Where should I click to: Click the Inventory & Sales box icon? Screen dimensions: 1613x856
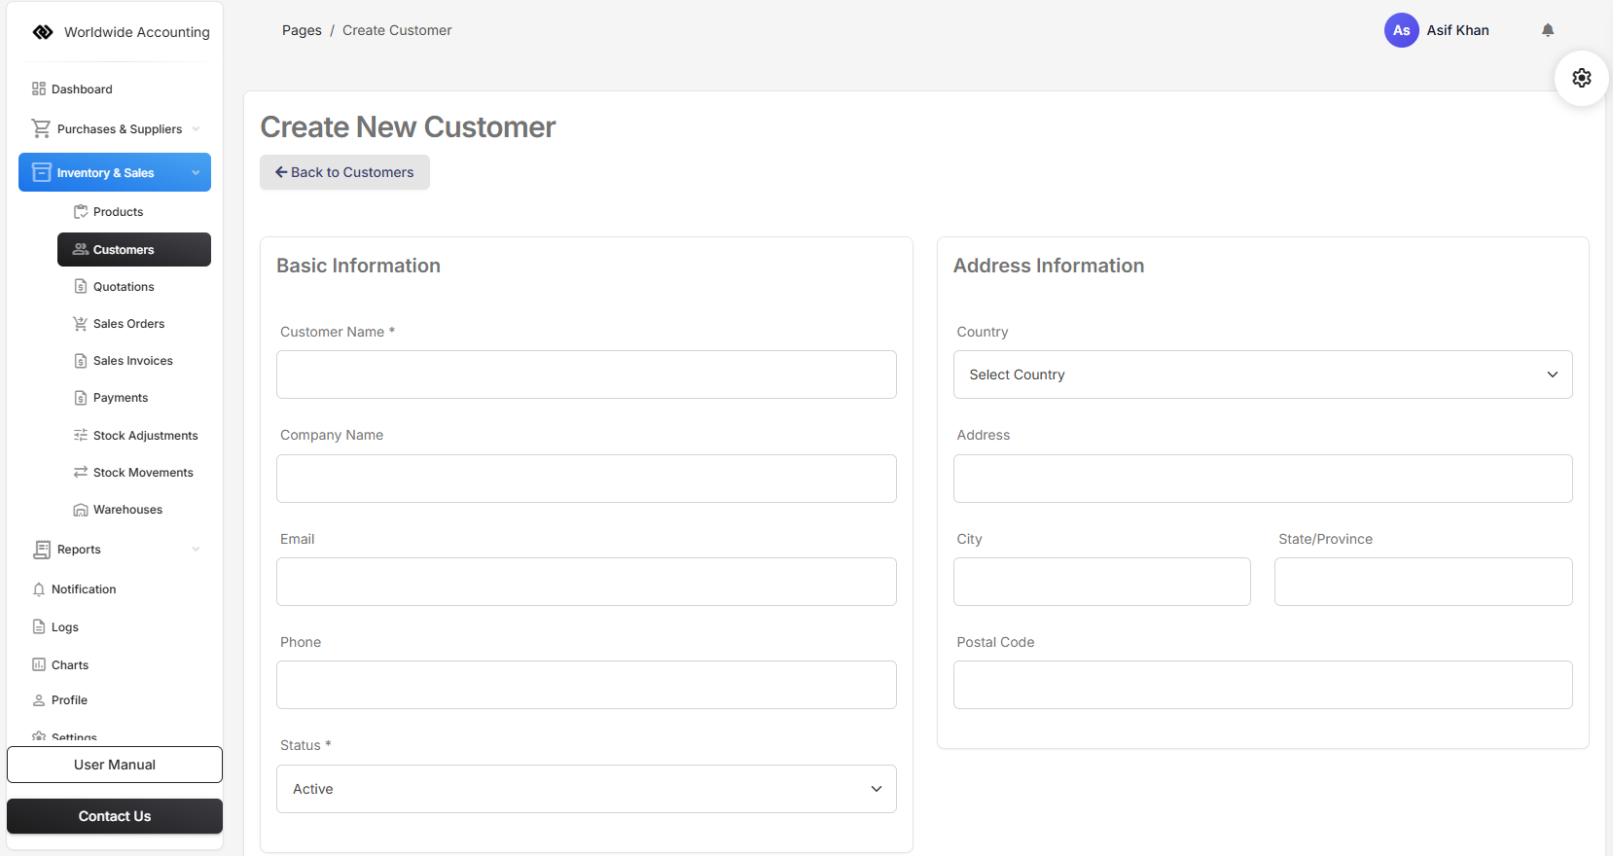[42, 172]
